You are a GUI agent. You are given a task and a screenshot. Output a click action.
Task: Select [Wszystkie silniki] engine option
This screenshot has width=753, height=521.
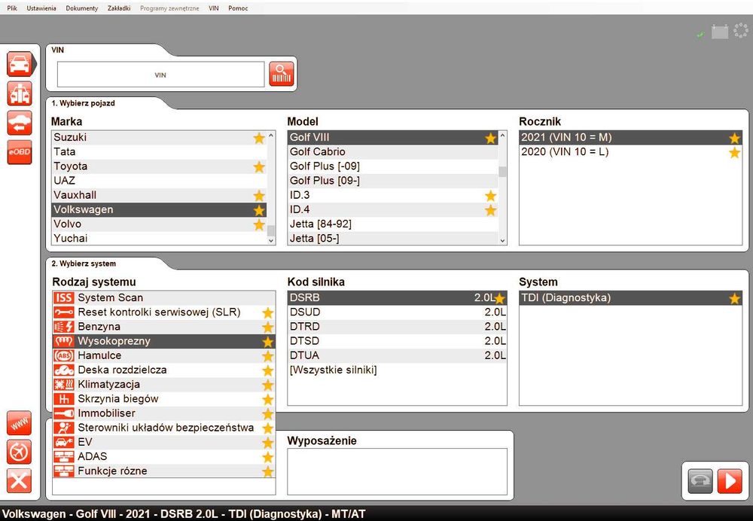[397, 370]
